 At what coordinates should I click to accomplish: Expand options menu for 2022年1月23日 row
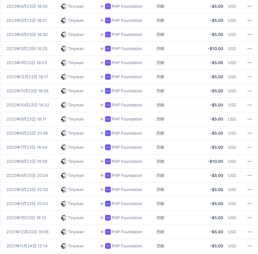point(249,218)
